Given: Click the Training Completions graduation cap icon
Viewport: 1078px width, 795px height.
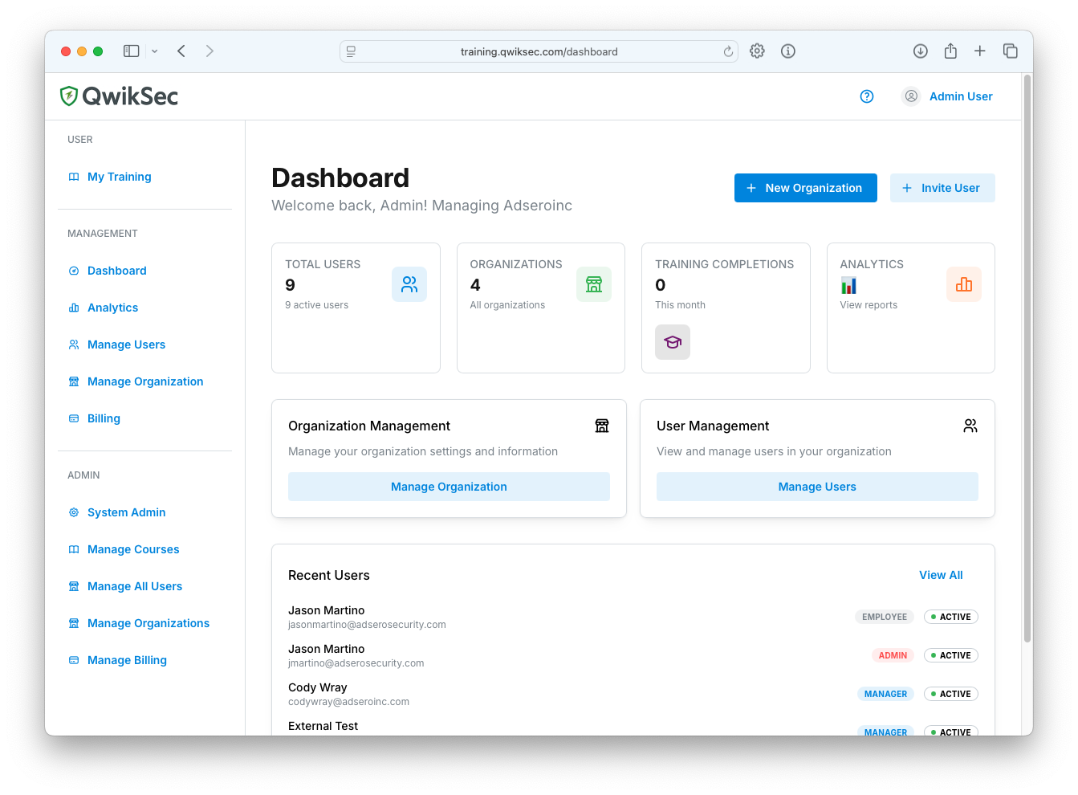Looking at the screenshot, I should tap(673, 342).
